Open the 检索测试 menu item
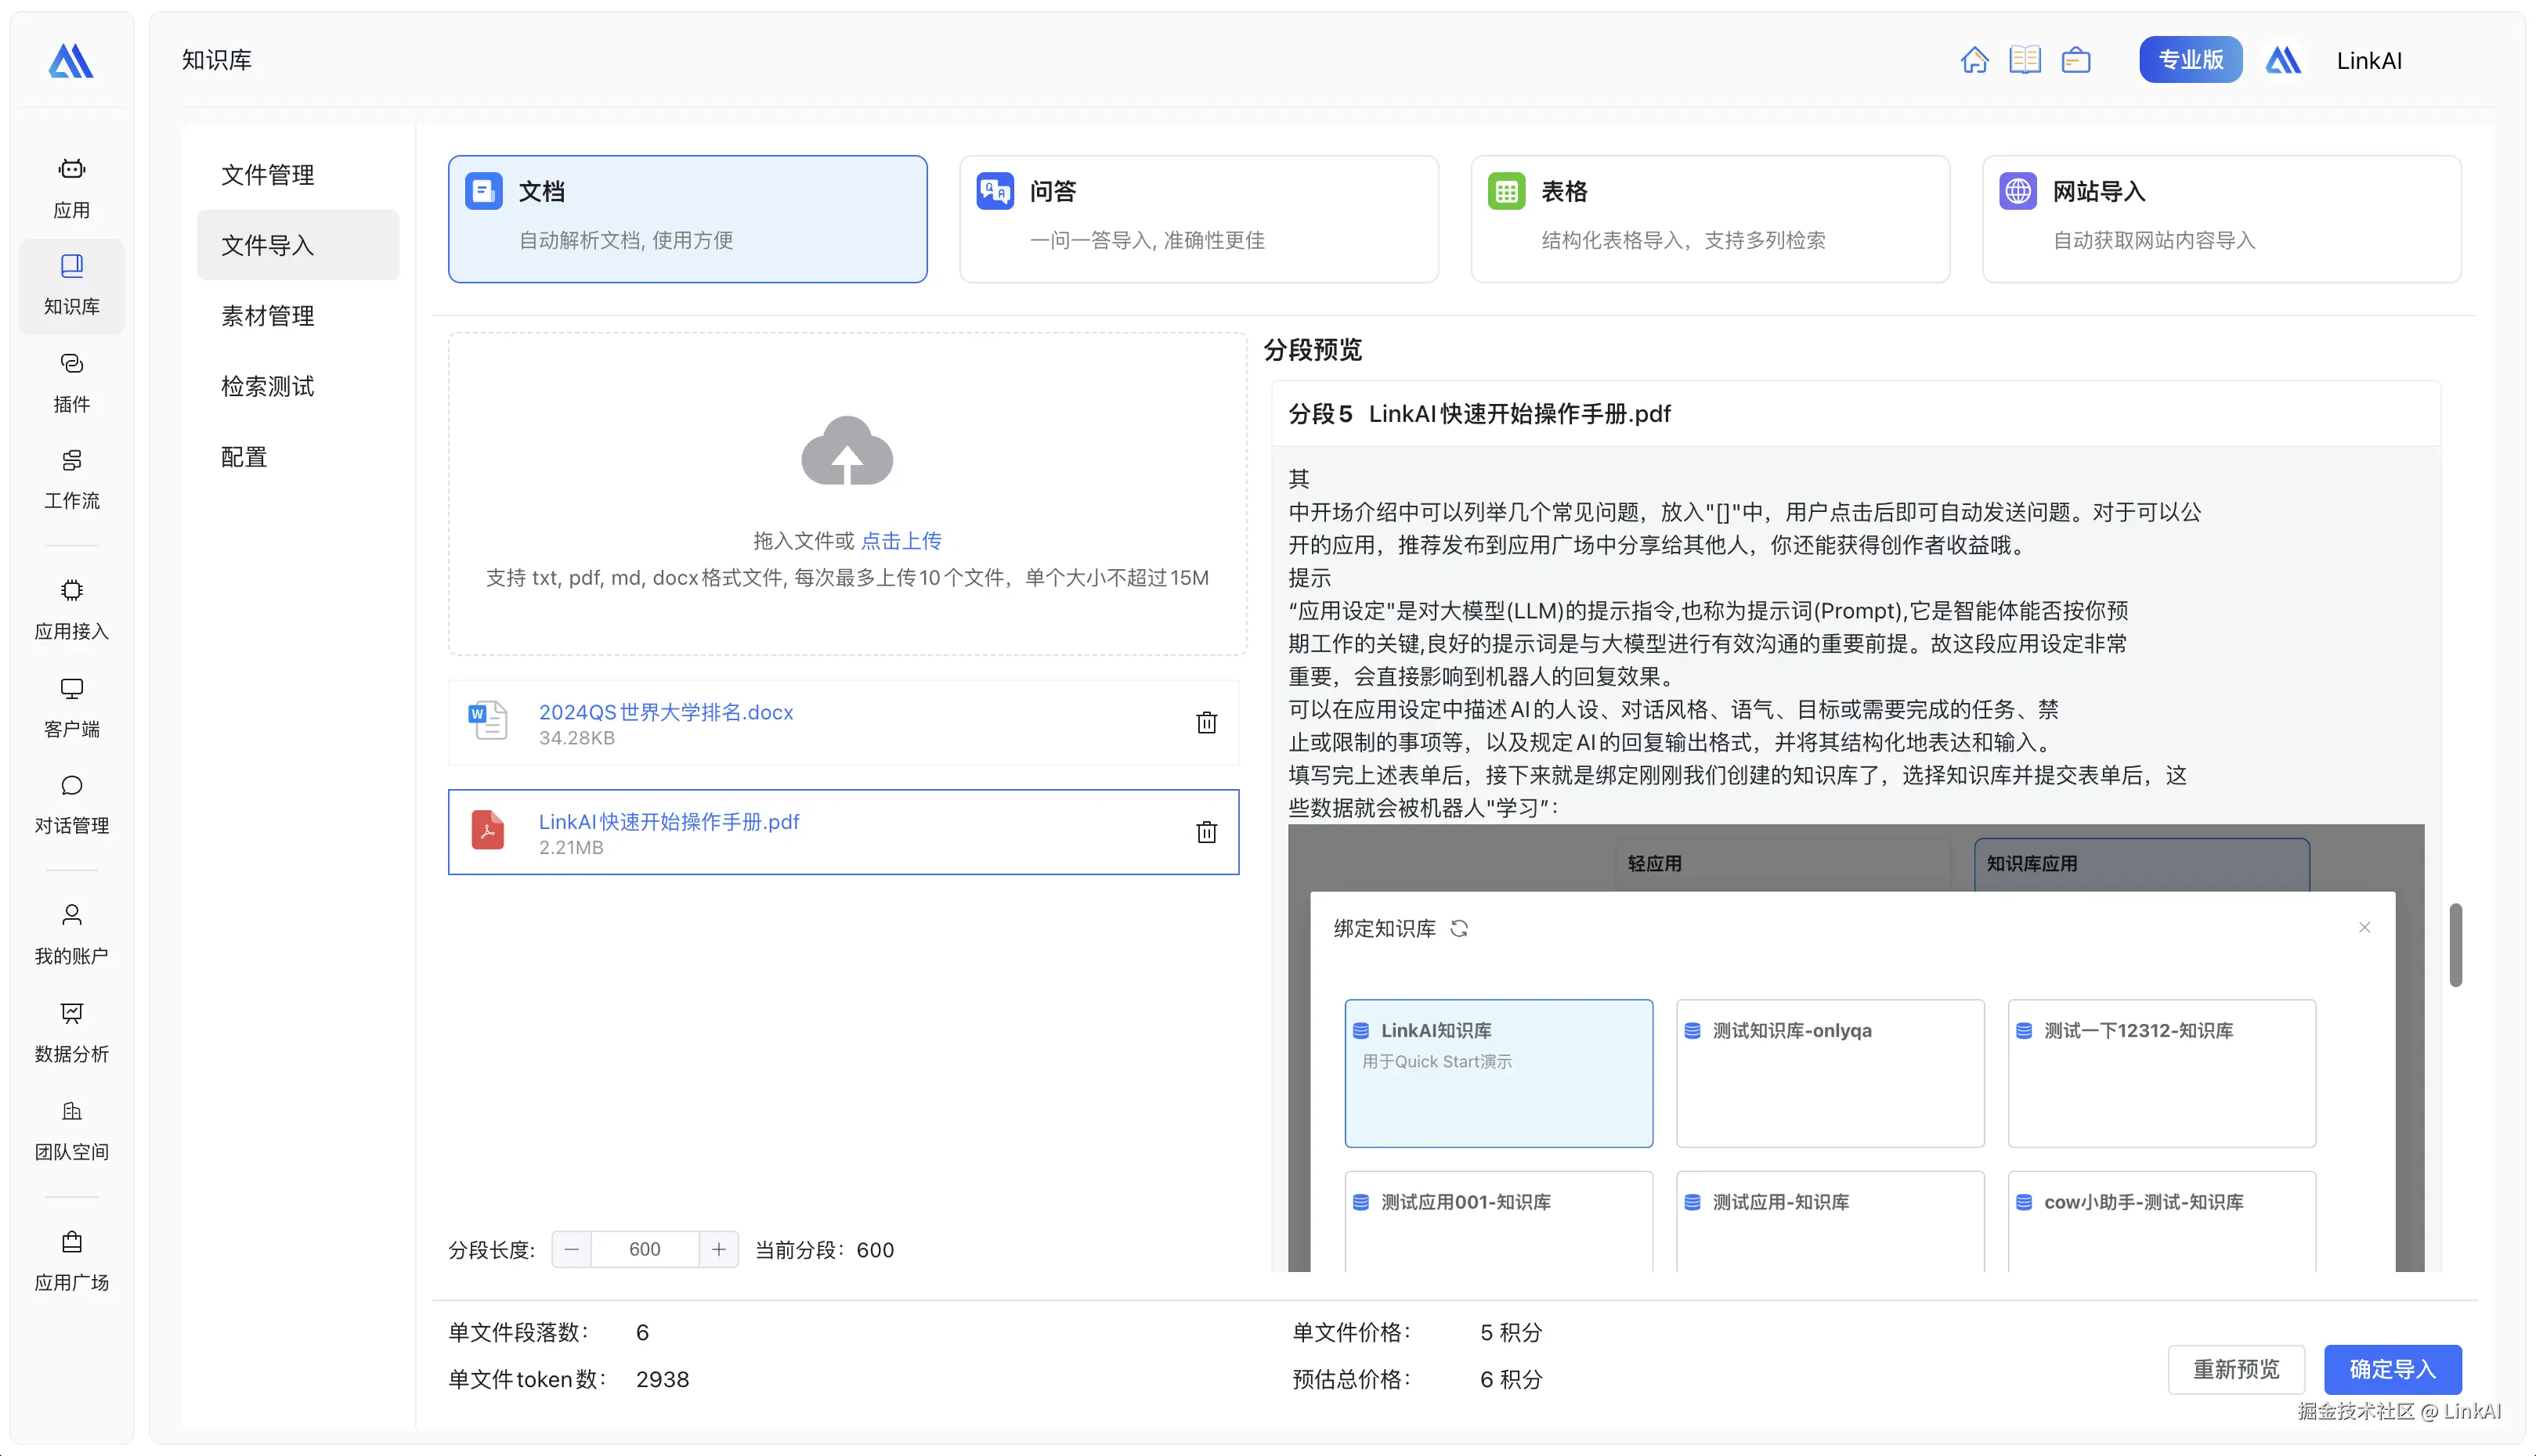The image size is (2536, 1456). coord(266,386)
